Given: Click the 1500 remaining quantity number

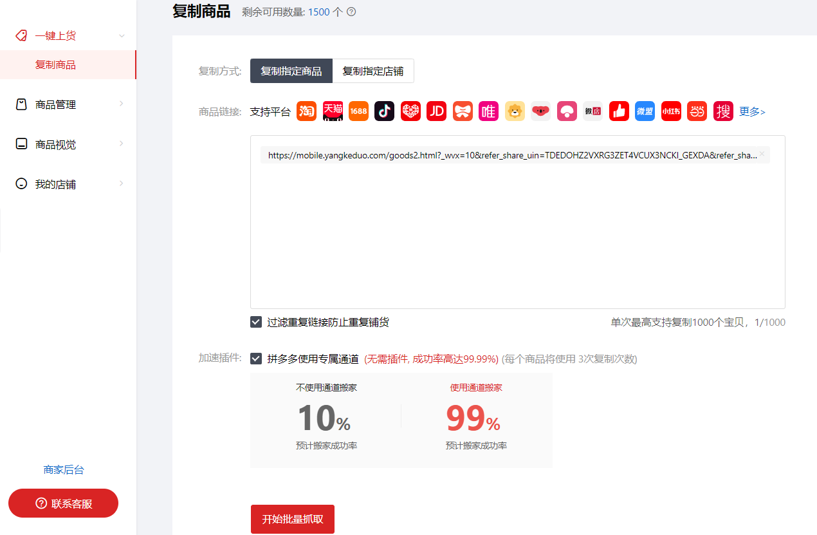Looking at the screenshot, I should [319, 12].
